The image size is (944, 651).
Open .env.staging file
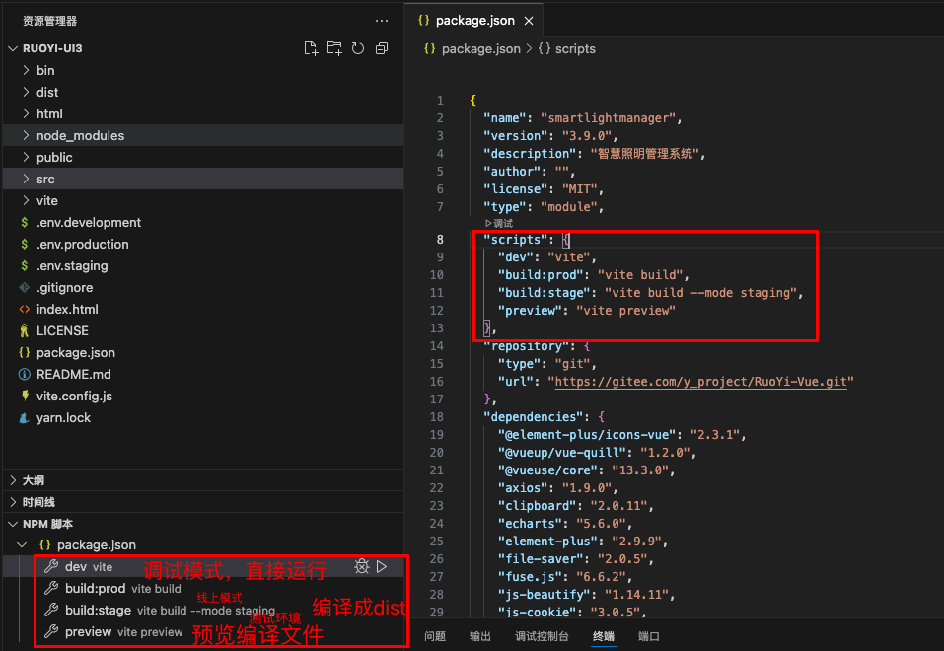[x=72, y=265]
